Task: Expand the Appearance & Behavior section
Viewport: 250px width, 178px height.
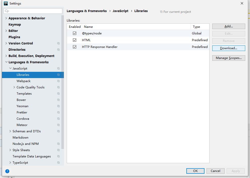Action: point(6,18)
